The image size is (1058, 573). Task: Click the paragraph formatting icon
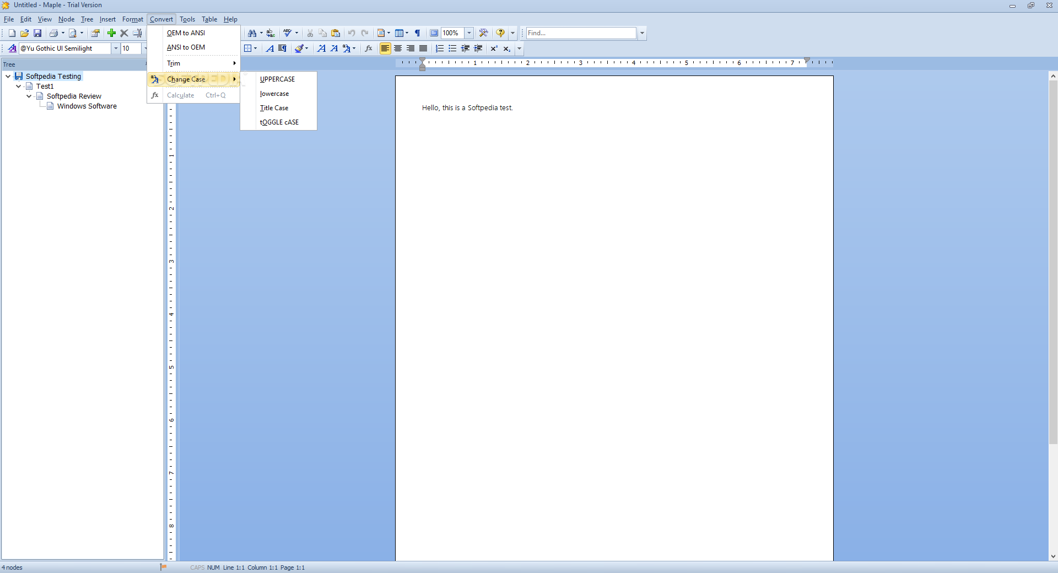click(282, 48)
